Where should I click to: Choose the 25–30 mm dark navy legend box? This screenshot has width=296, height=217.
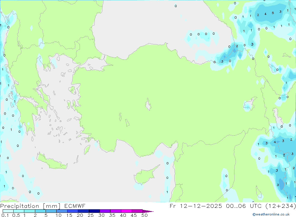coord(94,211)
